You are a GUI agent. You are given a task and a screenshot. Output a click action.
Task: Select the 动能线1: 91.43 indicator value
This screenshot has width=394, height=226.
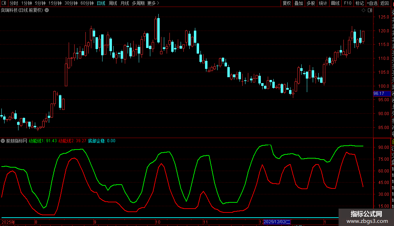(x=43, y=141)
